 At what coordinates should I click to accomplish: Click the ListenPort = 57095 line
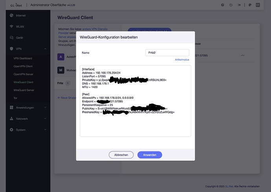point(94,76)
